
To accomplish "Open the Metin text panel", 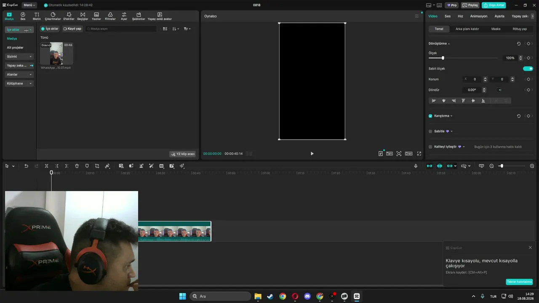I will pyautogui.click(x=37, y=16).
